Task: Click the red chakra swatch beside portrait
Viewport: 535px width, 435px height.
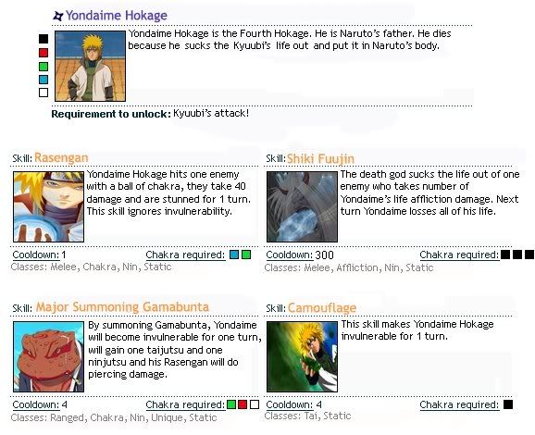Action: (x=44, y=53)
